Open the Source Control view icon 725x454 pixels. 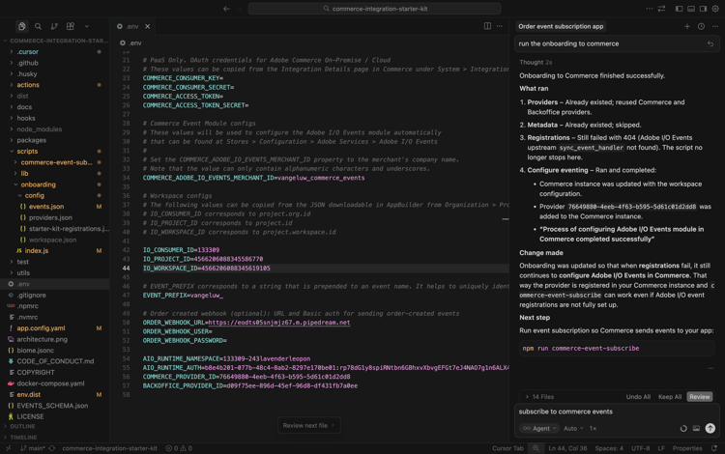click(54, 26)
